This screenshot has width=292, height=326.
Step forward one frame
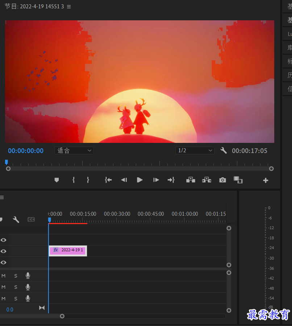pyautogui.click(x=156, y=180)
